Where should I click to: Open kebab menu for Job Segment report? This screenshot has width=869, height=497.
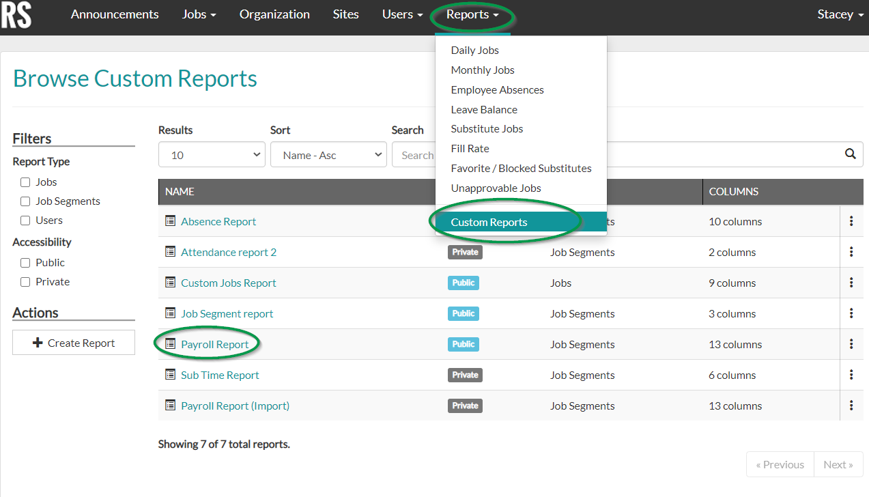pyautogui.click(x=851, y=313)
